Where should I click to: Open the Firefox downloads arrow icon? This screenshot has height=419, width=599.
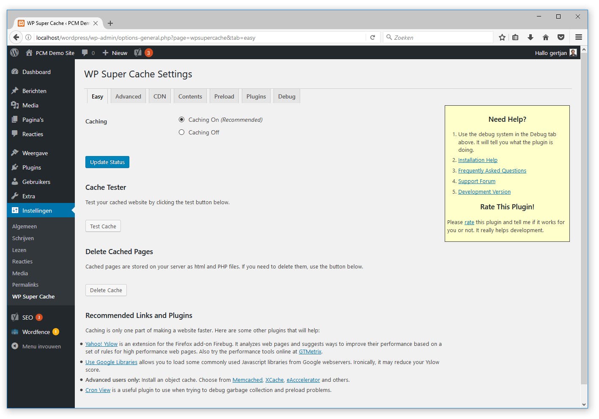pos(531,38)
